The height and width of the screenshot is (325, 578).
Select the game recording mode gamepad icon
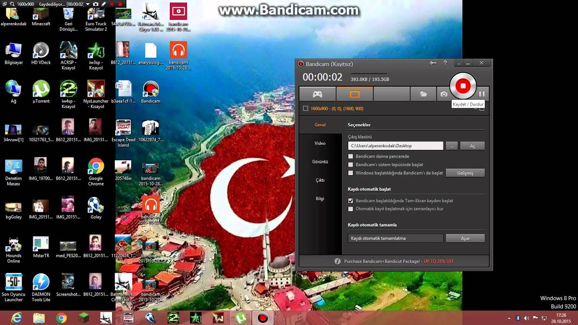click(x=317, y=94)
